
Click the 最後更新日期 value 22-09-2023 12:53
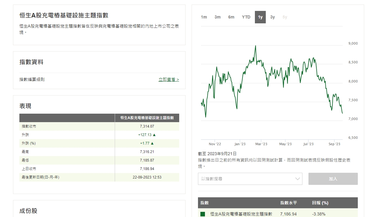pyautogui.click(x=147, y=177)
